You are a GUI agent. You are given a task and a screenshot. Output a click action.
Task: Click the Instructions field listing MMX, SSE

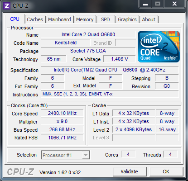[x=110, y=94]
